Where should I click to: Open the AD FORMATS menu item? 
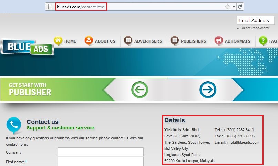point(238,41)
